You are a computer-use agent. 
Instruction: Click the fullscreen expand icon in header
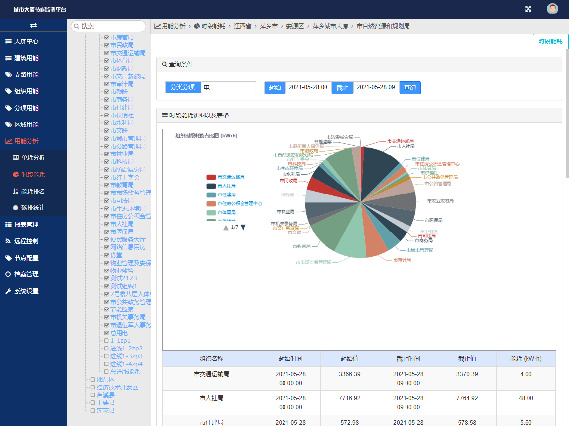click(528, 9)
